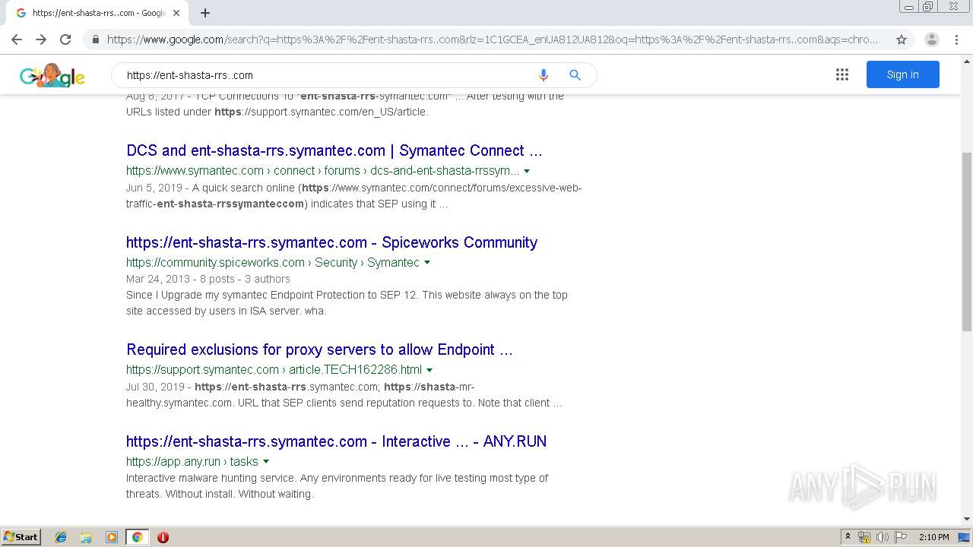Reload the current page

pyautogui.click(x=65, y=40)
